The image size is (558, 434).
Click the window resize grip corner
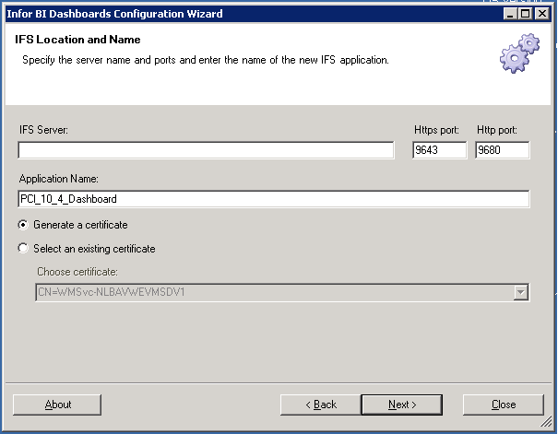tap(546, 421)
